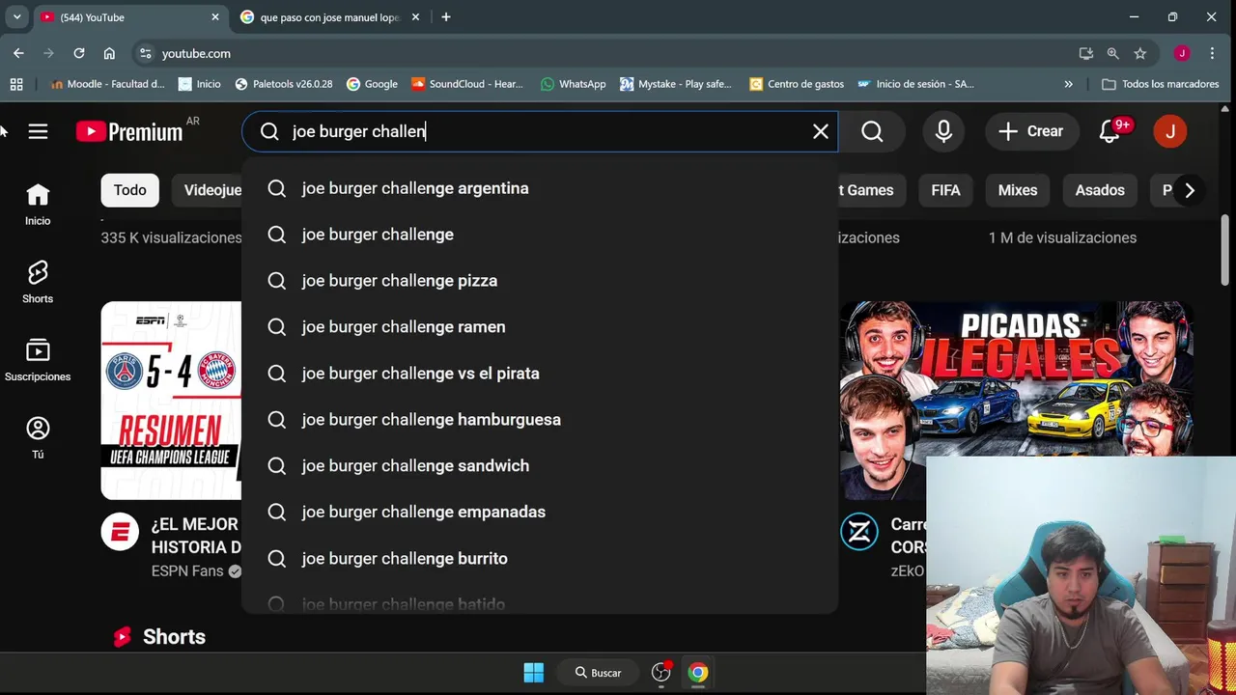Open the Chrome home page button

click(109, 53)
